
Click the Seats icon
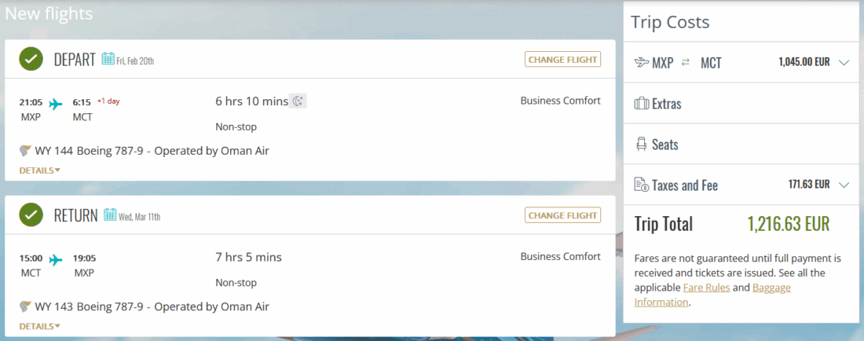pos(641,145)
